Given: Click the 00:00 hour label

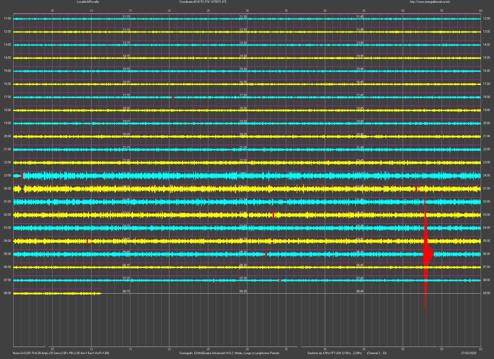Looking at the screenshot, I should tap(7, 188).
